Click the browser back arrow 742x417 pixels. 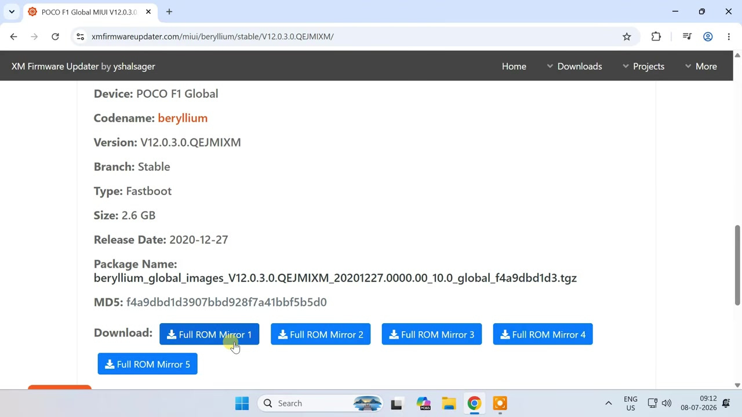tap(13, 36)
